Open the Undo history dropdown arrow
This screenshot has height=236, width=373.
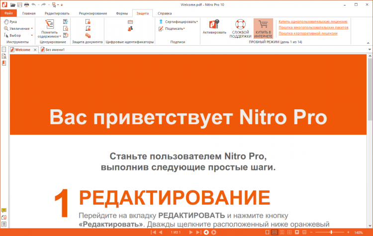[x=38, y=5]
